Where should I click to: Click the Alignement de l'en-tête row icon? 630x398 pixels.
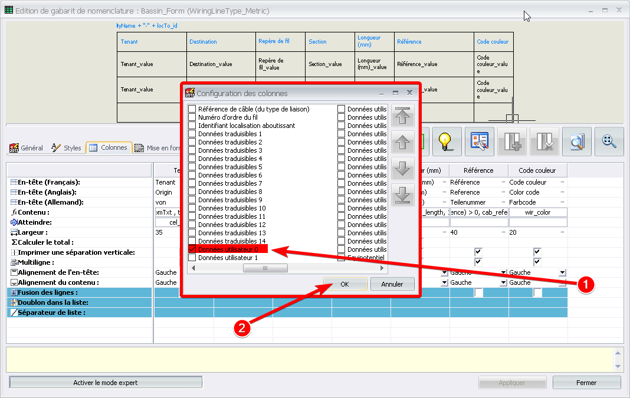(14, 272)
